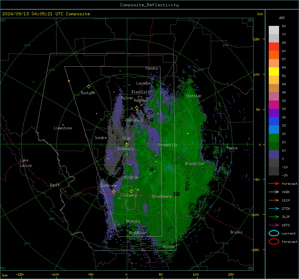Pick the orange 60 dBZ legend swatch
299x279 pixels.
tap(274, 55)
